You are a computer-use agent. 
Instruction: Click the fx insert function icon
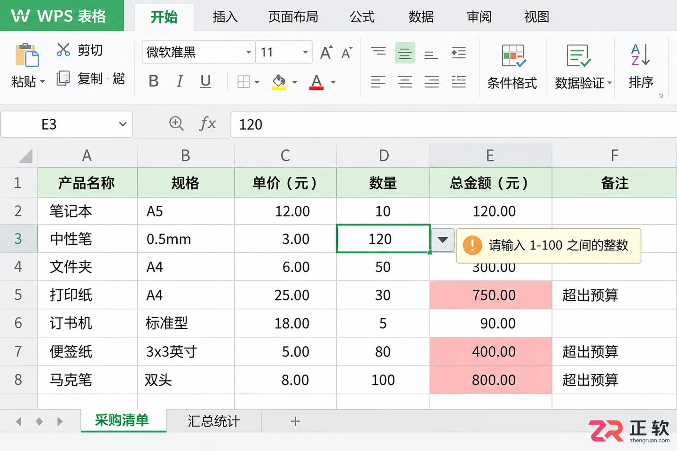pos(207,124)
